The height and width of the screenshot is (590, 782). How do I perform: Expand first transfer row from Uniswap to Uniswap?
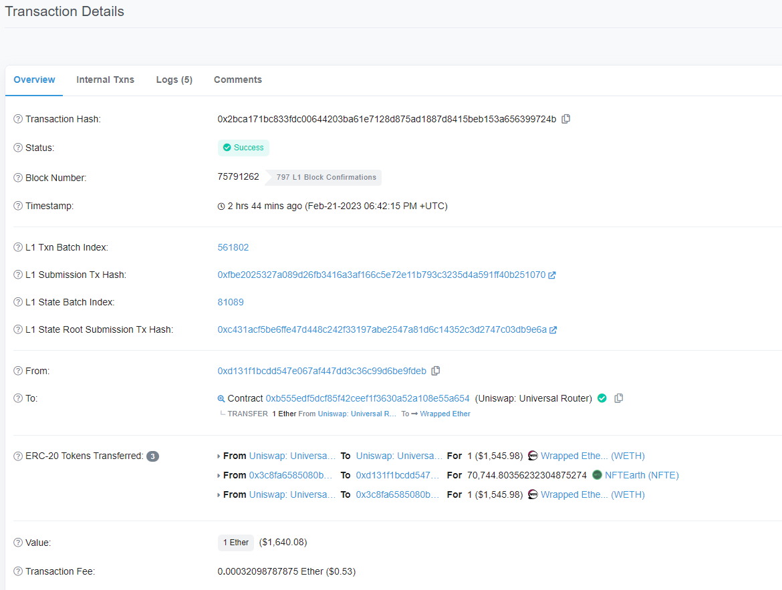coord(219,456)
